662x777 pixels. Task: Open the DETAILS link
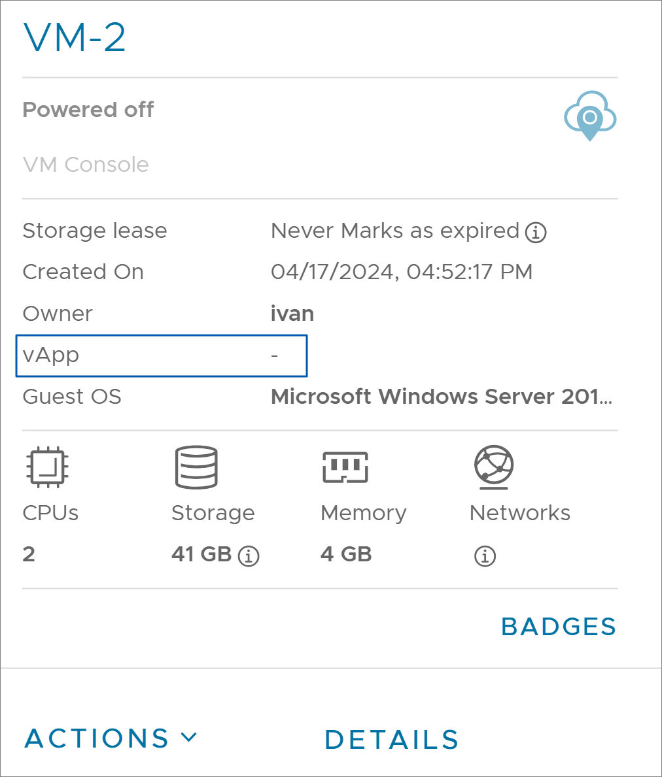tap(392, 740)
